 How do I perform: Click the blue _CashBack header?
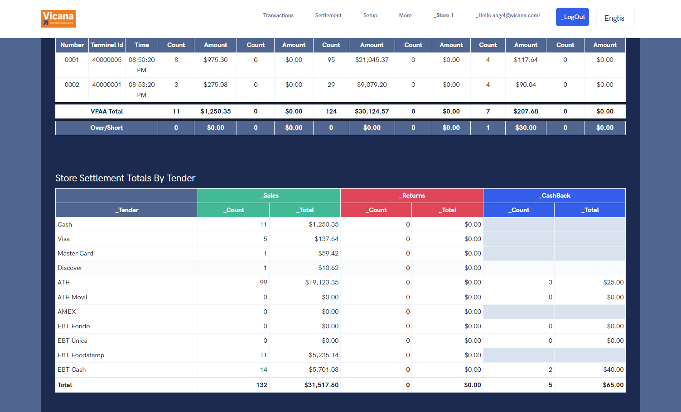[554, 195]
